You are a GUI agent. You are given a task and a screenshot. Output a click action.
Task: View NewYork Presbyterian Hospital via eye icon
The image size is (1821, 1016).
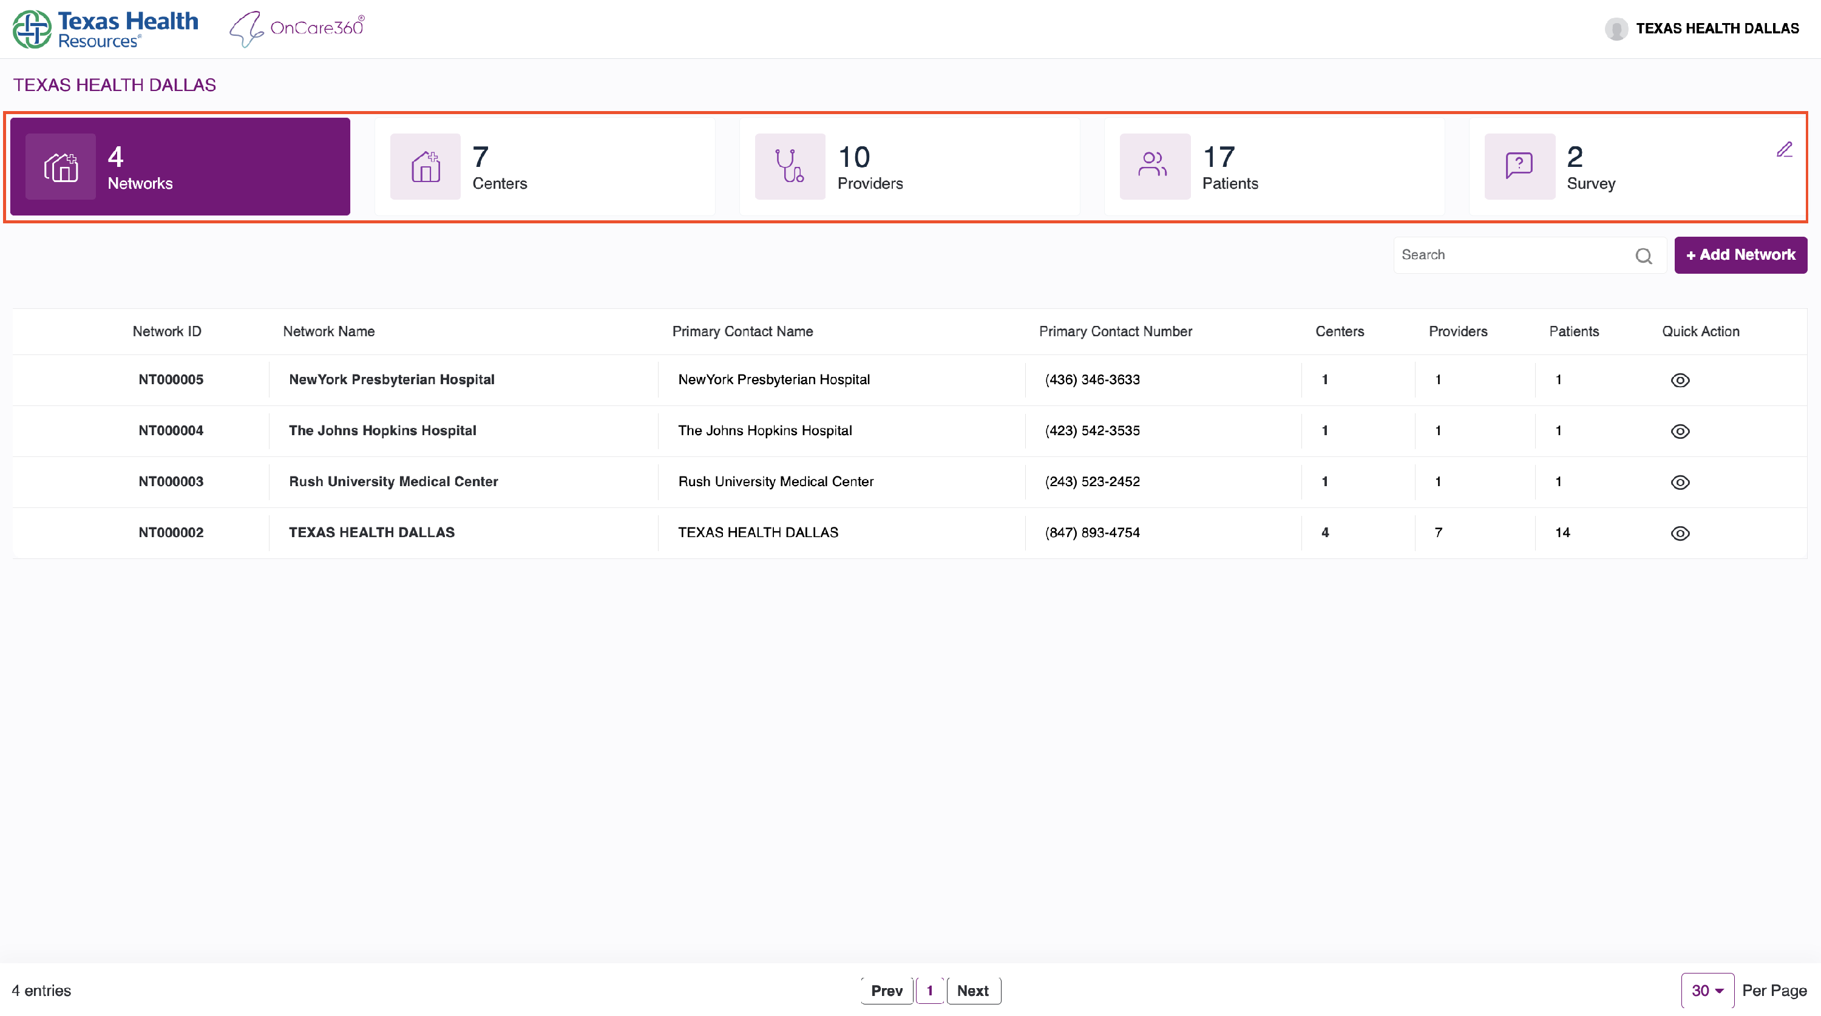pyautogui.click(x=1680, y=381)
